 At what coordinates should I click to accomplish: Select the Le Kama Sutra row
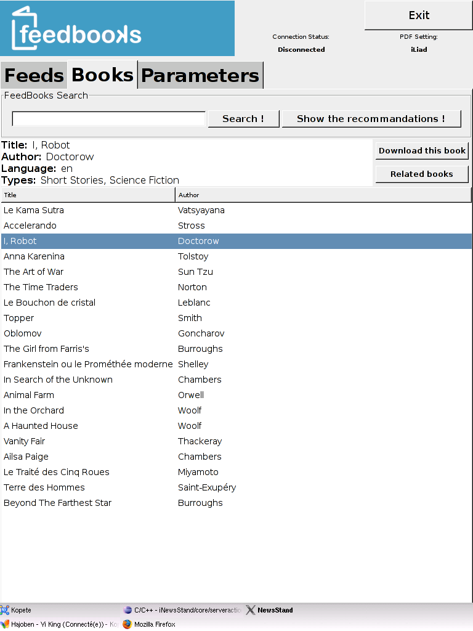coord(236,210)
